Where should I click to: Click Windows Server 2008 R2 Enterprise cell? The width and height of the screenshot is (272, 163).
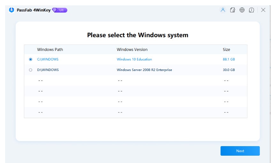pyautogui.click(x=144, y=70)
